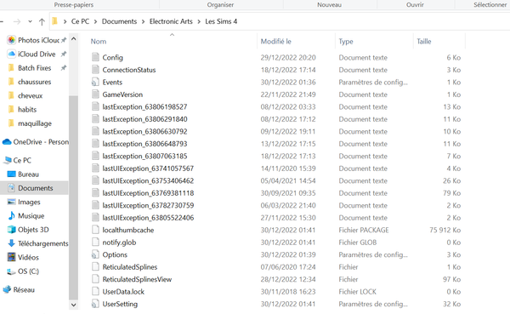Open the Objets 3D cube icon

pos(11,230)
